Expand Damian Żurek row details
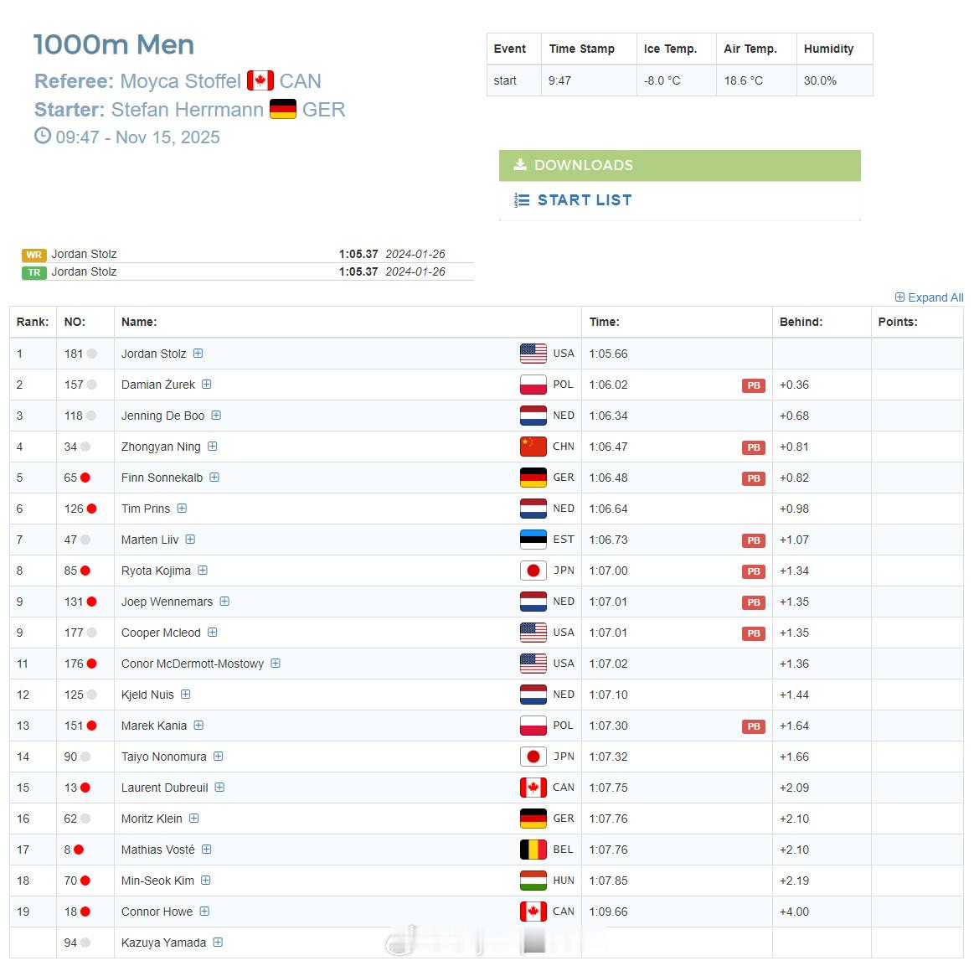Image resolution: width=974 pixels, height=966 pixels. coord(207,385)
